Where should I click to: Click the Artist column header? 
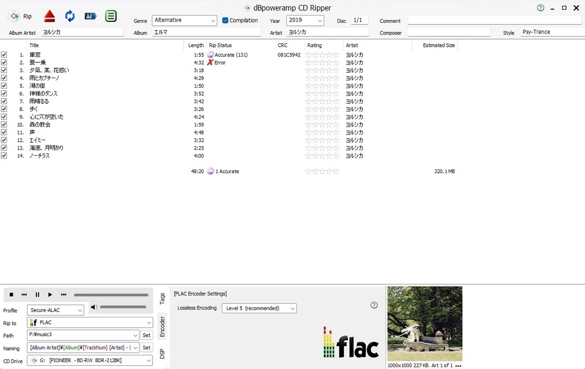pyautogui.click(x=352, y=45)
